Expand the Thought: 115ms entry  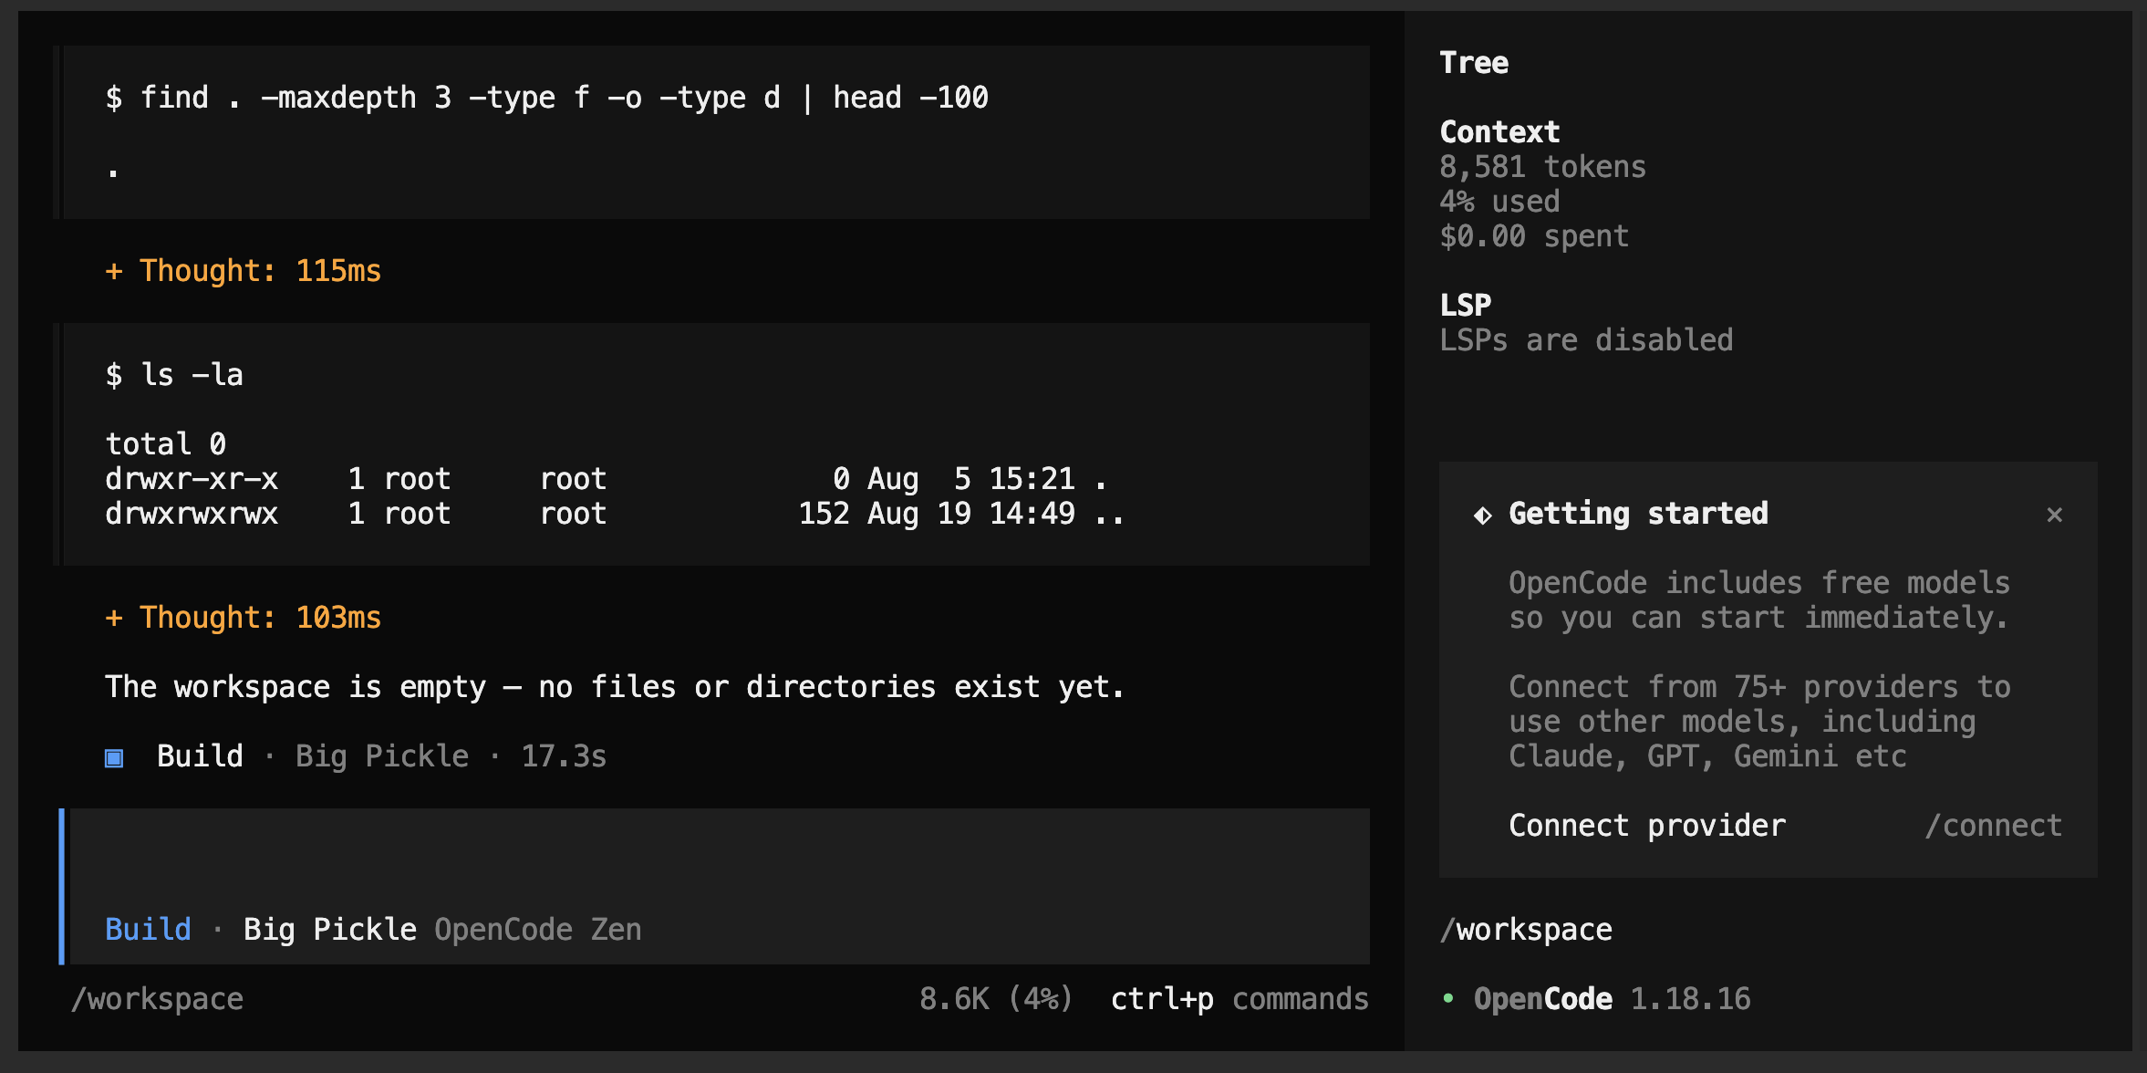243,271
